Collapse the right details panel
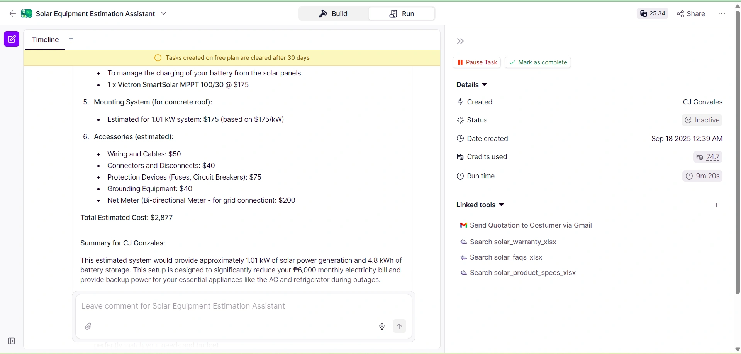The width and height of the screenshot is (741, 354). click(x=460, y=41)
